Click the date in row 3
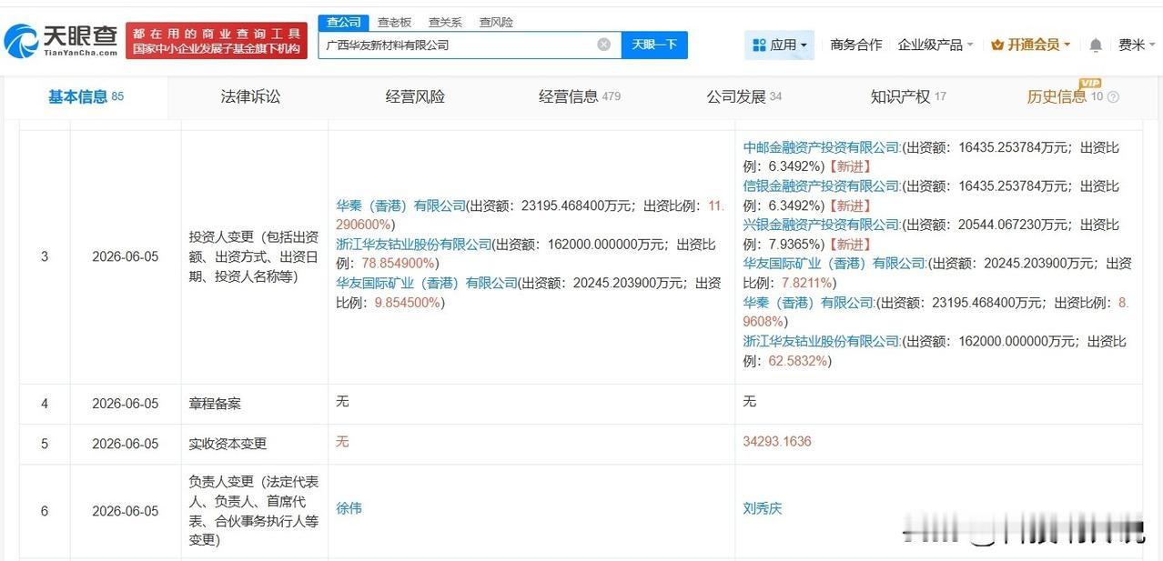1163x561 pixels. tap(126, 257)
